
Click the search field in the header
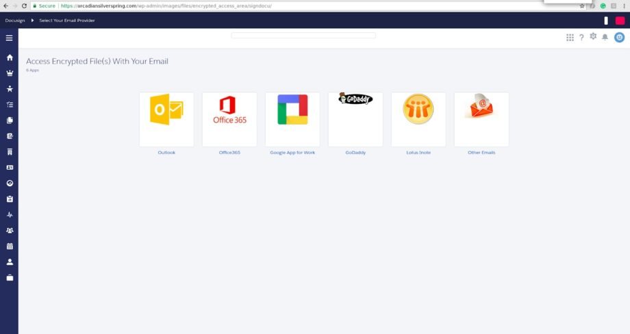coord(303,35)
